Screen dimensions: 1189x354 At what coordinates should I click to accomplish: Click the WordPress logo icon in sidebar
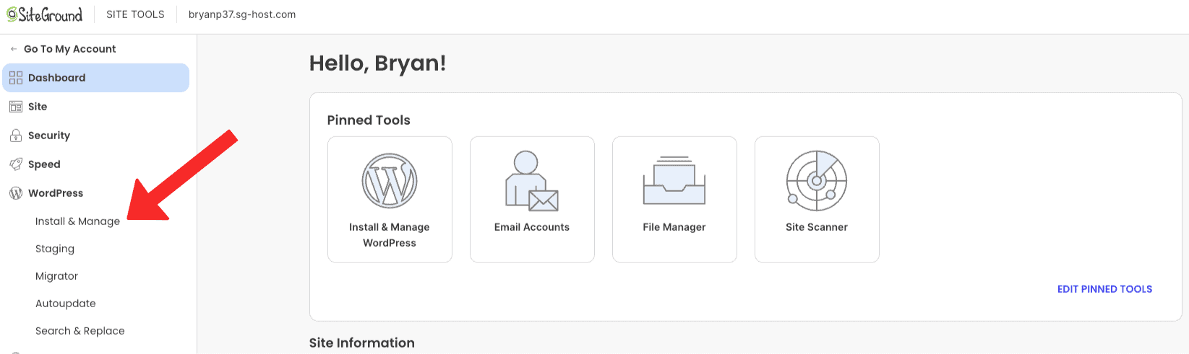click(x=16, y=193)
